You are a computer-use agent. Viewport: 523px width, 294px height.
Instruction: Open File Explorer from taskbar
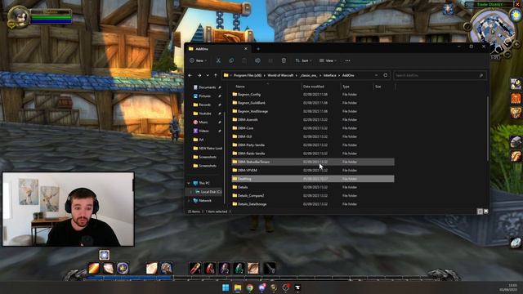[238, 287]
